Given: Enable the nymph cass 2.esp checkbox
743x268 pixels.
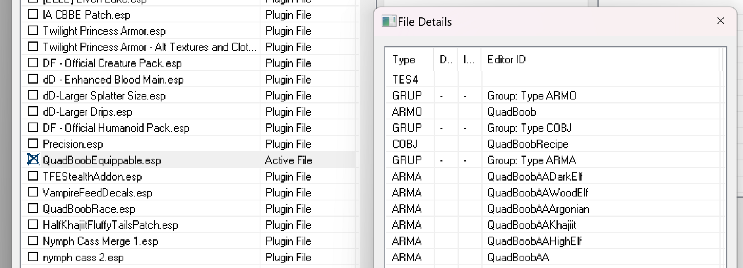Looking at the screenshot, I should click(33, 257).
